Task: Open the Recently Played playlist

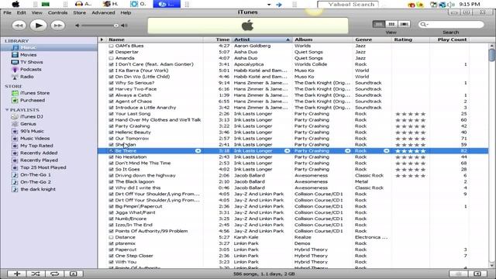Action: [x=39, y=160]
